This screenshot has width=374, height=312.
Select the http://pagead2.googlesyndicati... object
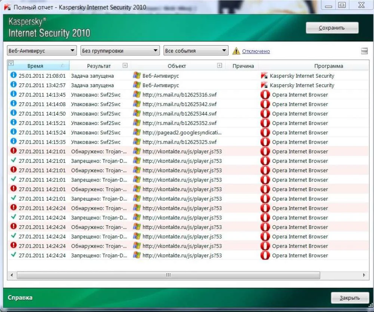coord(182,133)
